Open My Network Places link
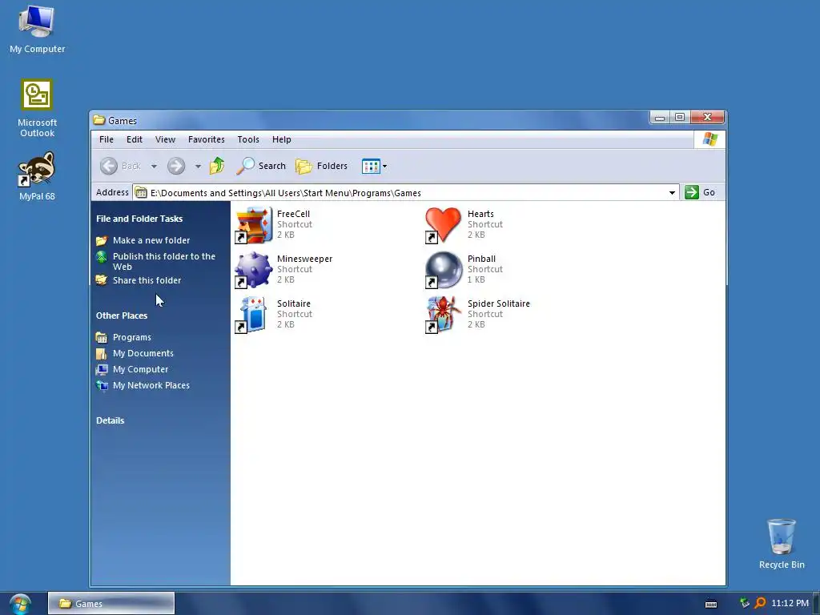 tap(151, 385)
